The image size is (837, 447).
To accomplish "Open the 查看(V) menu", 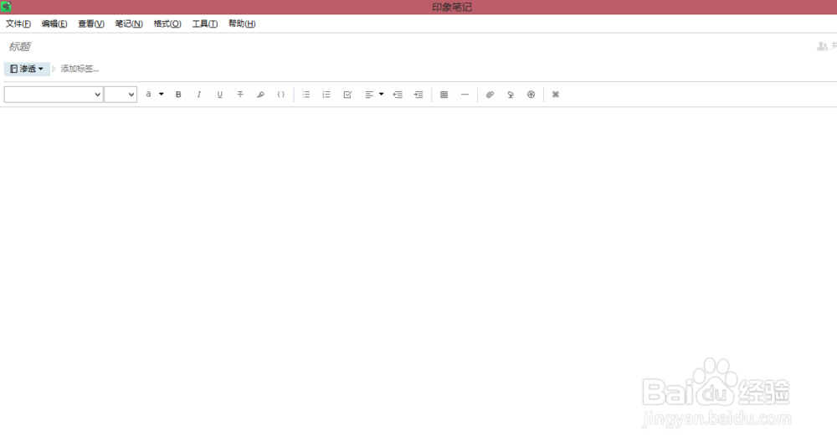I will click(90, 23).
